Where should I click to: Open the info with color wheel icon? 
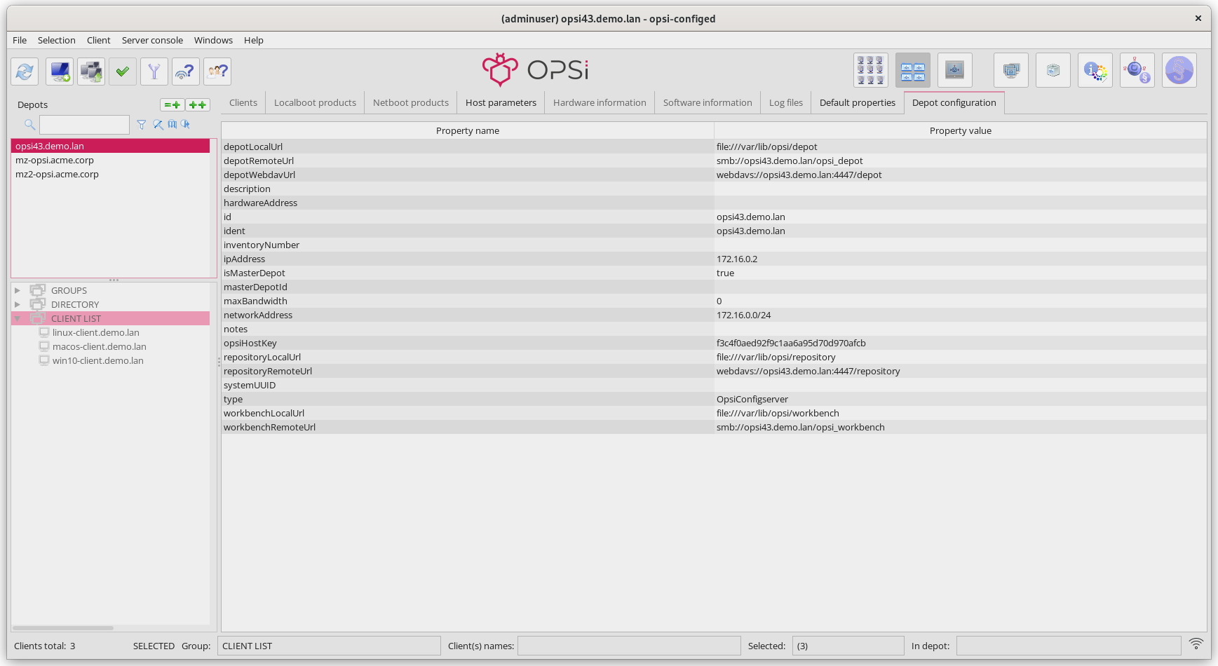[1095, 70]
